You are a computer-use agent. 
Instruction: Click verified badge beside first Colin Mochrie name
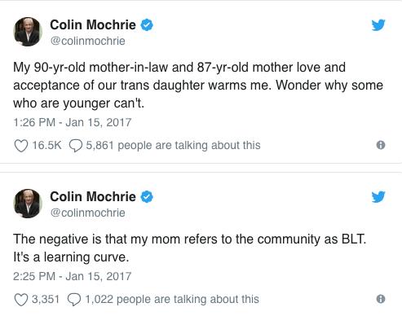tap(147, 25)
